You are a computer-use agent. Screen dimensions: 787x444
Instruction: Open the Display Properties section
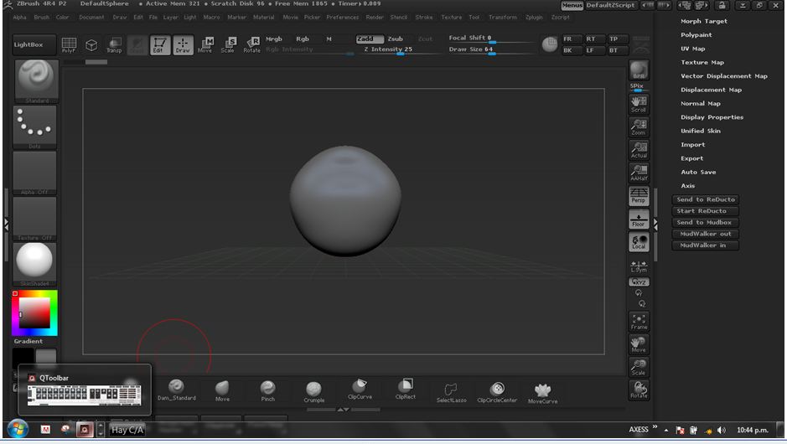pos(712,117)
